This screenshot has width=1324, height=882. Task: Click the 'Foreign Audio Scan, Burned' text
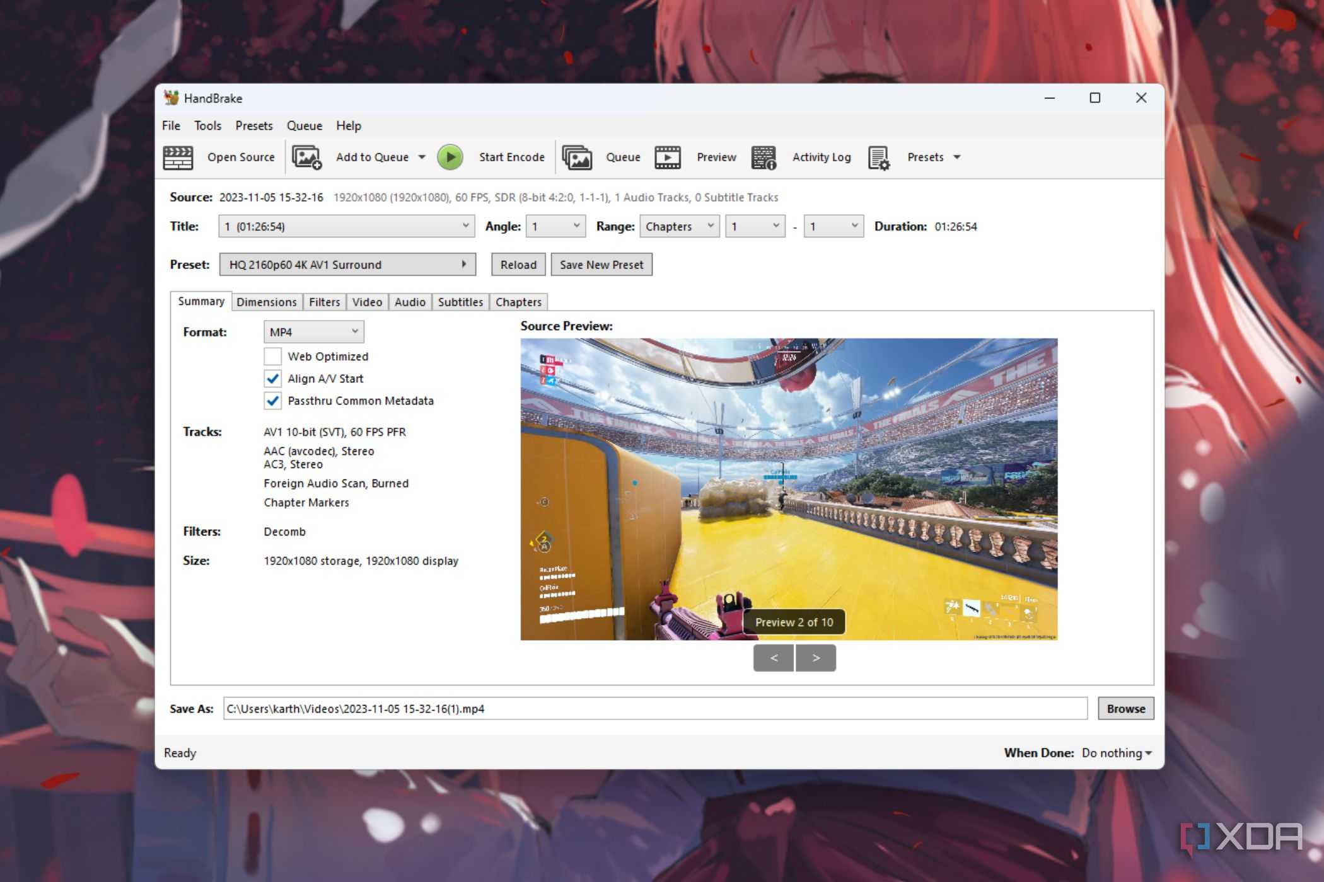(336, 483)
